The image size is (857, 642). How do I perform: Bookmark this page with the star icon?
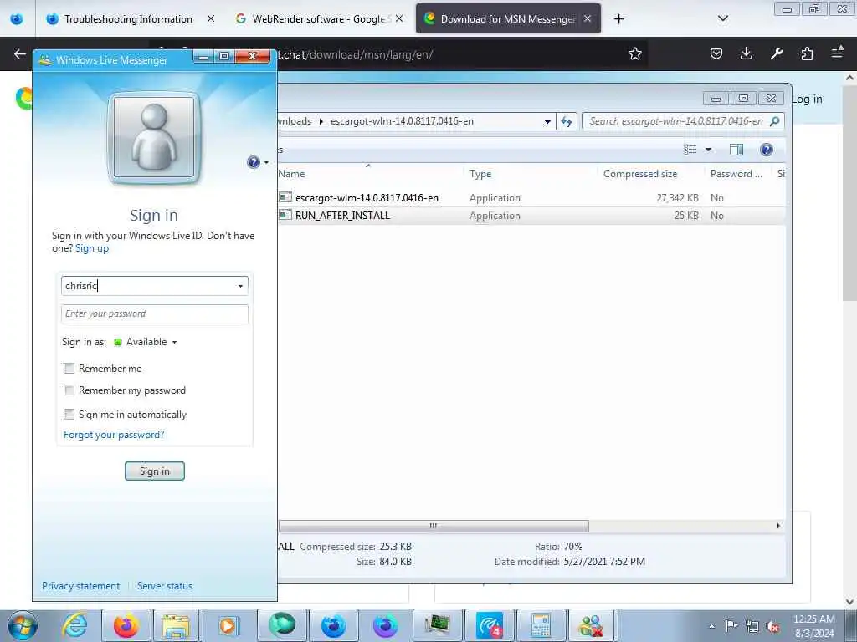(x=634, y=53)
